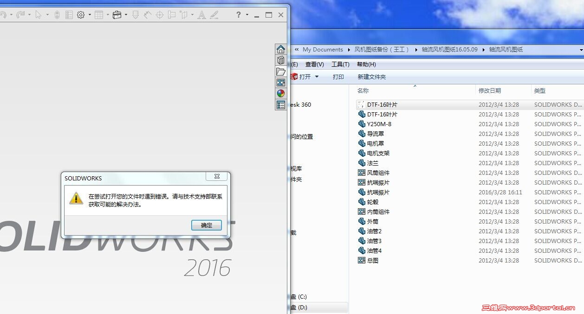Open SOLIDWORKS Help question mark icon
584x314 pixels.
pyautogui.click(x=239, y=15)
